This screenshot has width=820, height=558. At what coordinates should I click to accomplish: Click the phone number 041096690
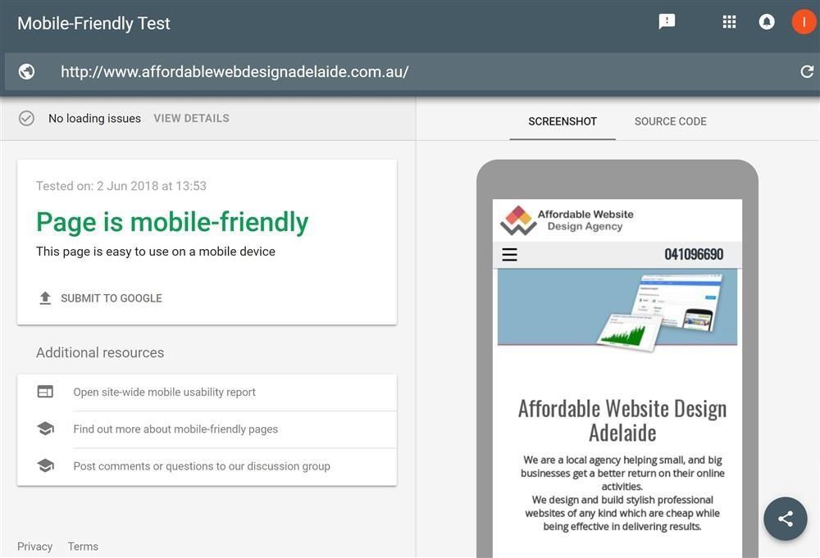coord(694,255)
